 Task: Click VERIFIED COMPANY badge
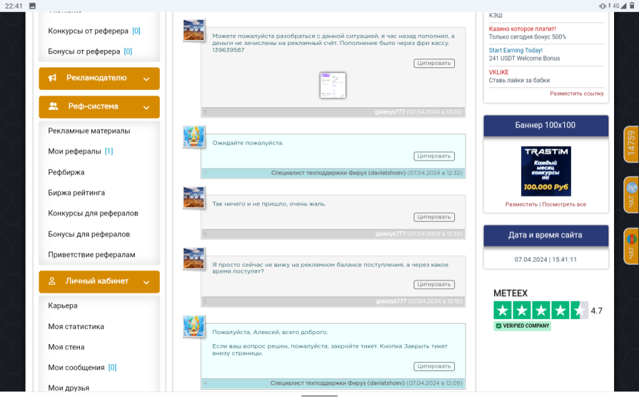tap(522, 325)
